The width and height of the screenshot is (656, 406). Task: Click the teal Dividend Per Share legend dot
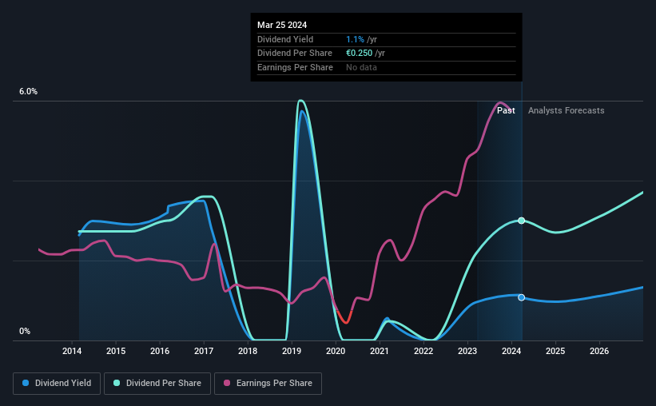(x=117, y=383)
